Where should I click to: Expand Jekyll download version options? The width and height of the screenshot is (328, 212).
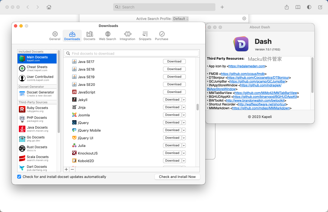184,100
